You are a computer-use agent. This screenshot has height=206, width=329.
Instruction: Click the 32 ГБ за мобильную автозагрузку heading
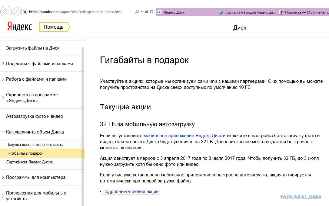pos(147,124)
